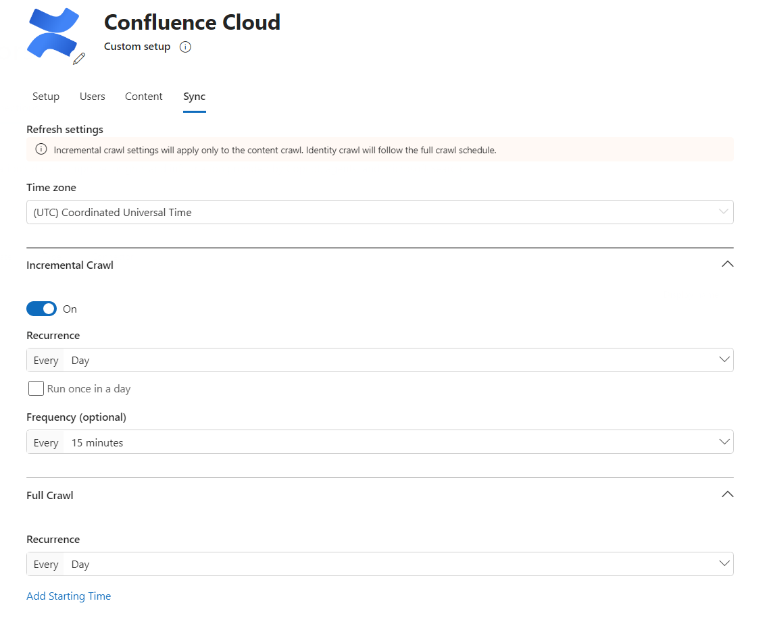771x622 pixels.
Task: Click the Confluence Cloud logo image
Action: [x=52, y=32]
